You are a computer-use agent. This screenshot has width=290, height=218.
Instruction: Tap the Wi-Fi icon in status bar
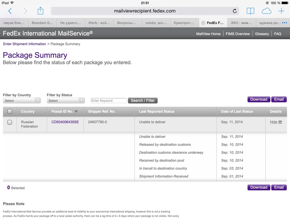[x=12, y=3]
